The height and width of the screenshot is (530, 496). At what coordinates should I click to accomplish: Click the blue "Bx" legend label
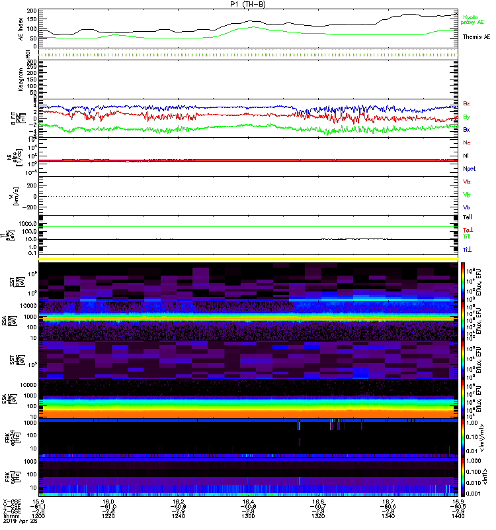(466, 129)
